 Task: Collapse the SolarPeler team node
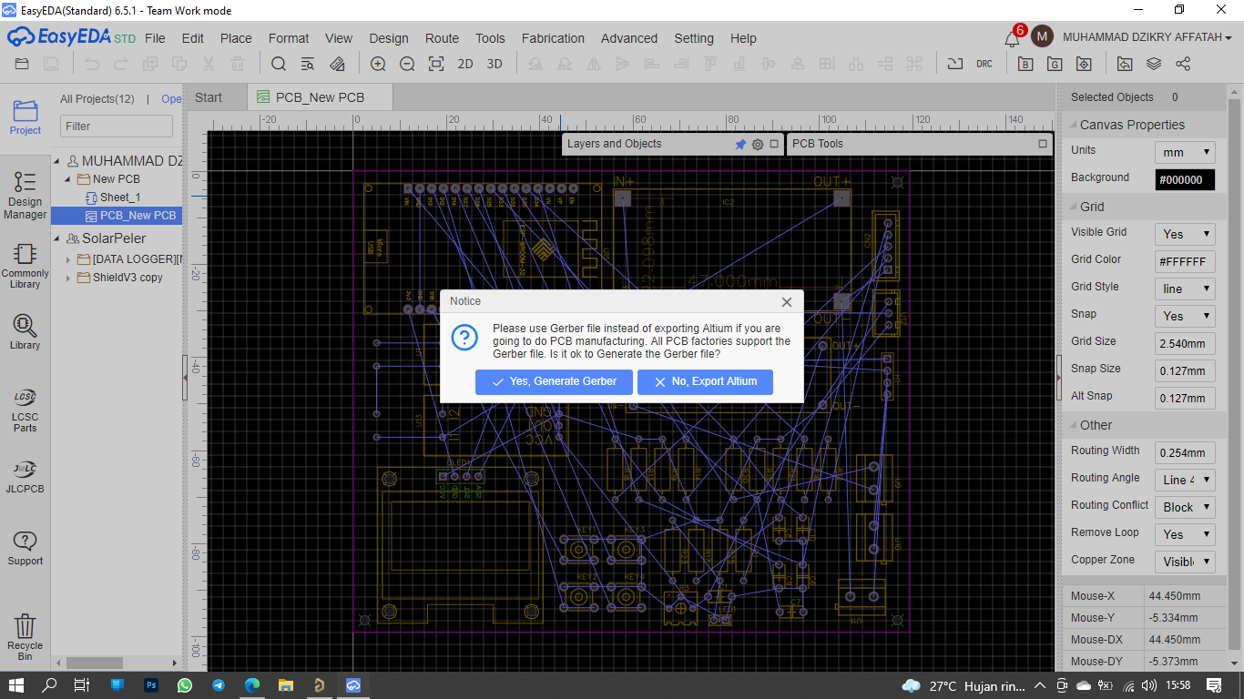(57, 238)
